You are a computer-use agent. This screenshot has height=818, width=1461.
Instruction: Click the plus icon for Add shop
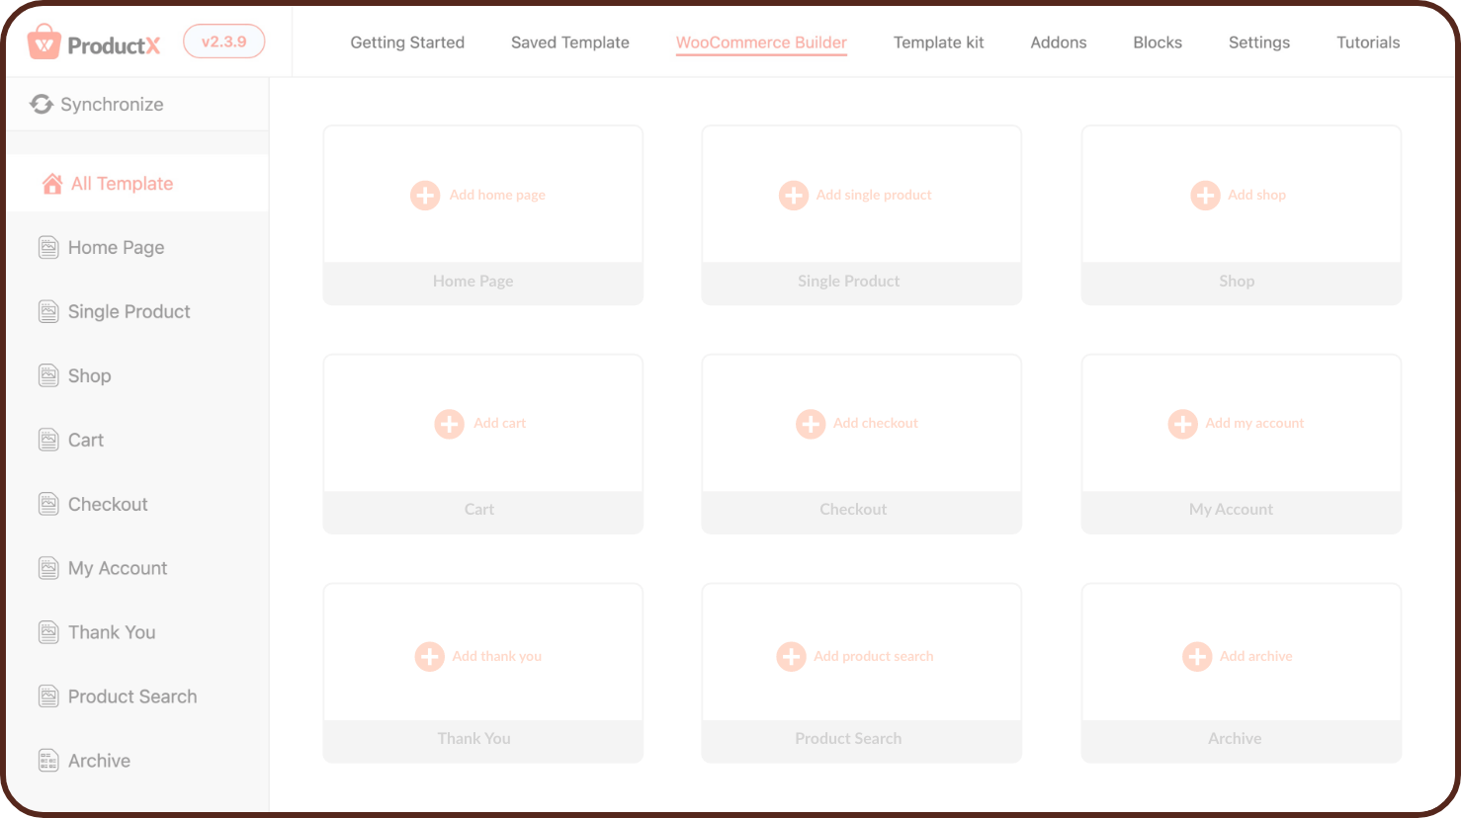tap(1205, 195)
